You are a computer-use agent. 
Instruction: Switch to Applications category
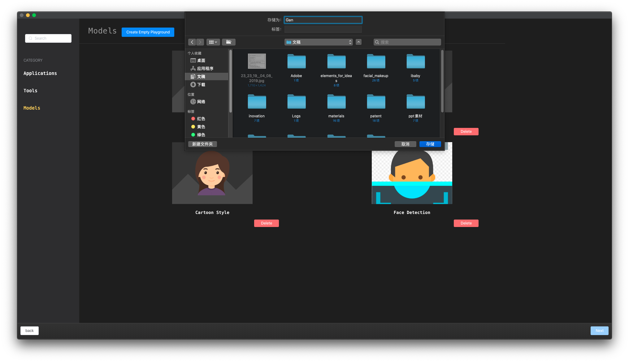tap(40, 73)
